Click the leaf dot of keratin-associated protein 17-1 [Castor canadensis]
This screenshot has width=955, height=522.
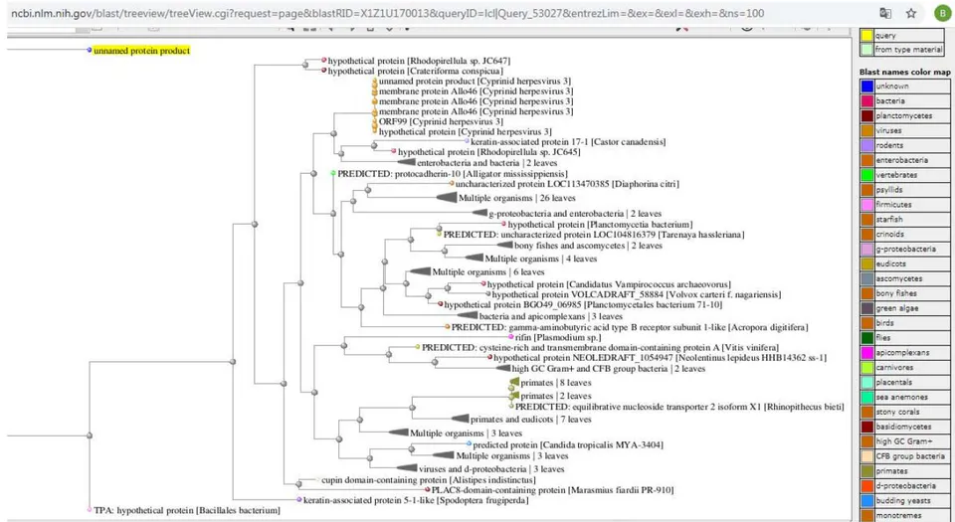point(467,142)
